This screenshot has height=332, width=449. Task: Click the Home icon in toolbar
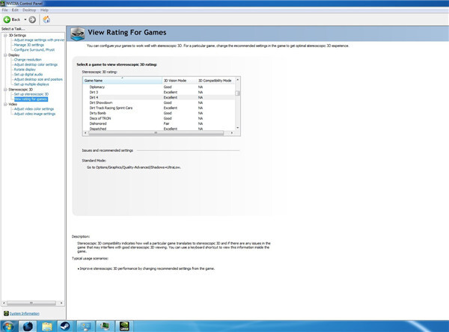[47, 19]
